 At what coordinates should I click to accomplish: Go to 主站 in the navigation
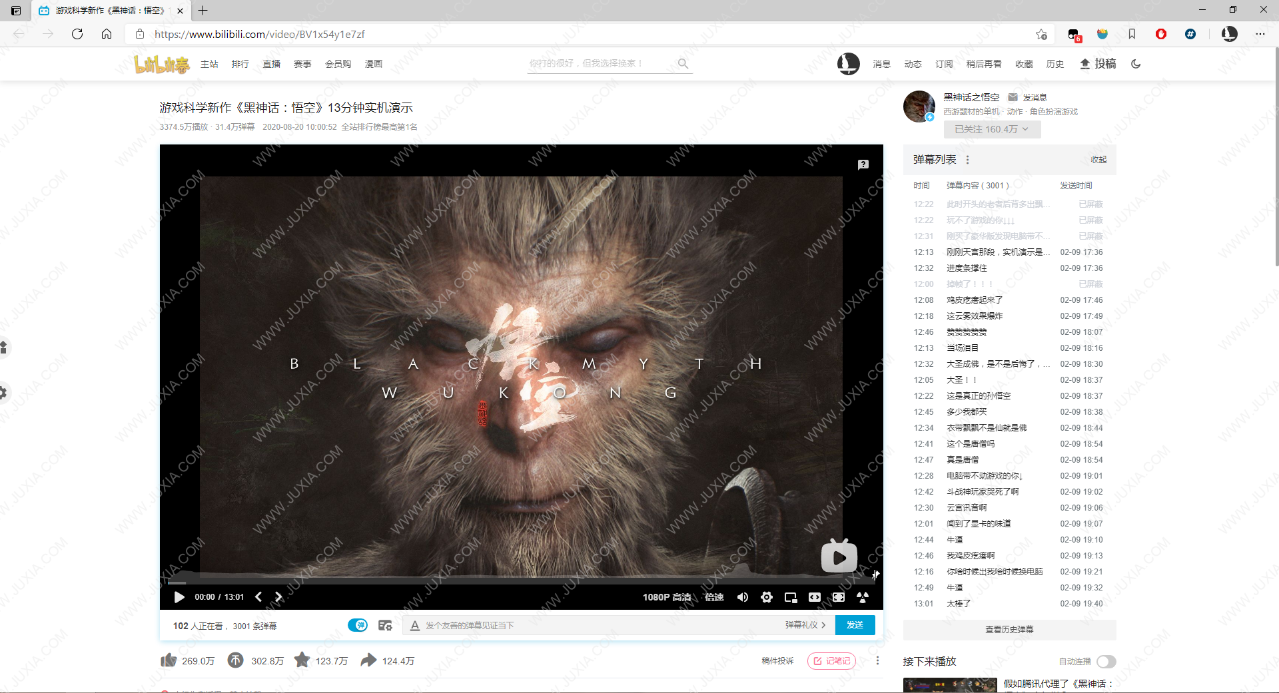pyautogui.click(x=209, y=64)
